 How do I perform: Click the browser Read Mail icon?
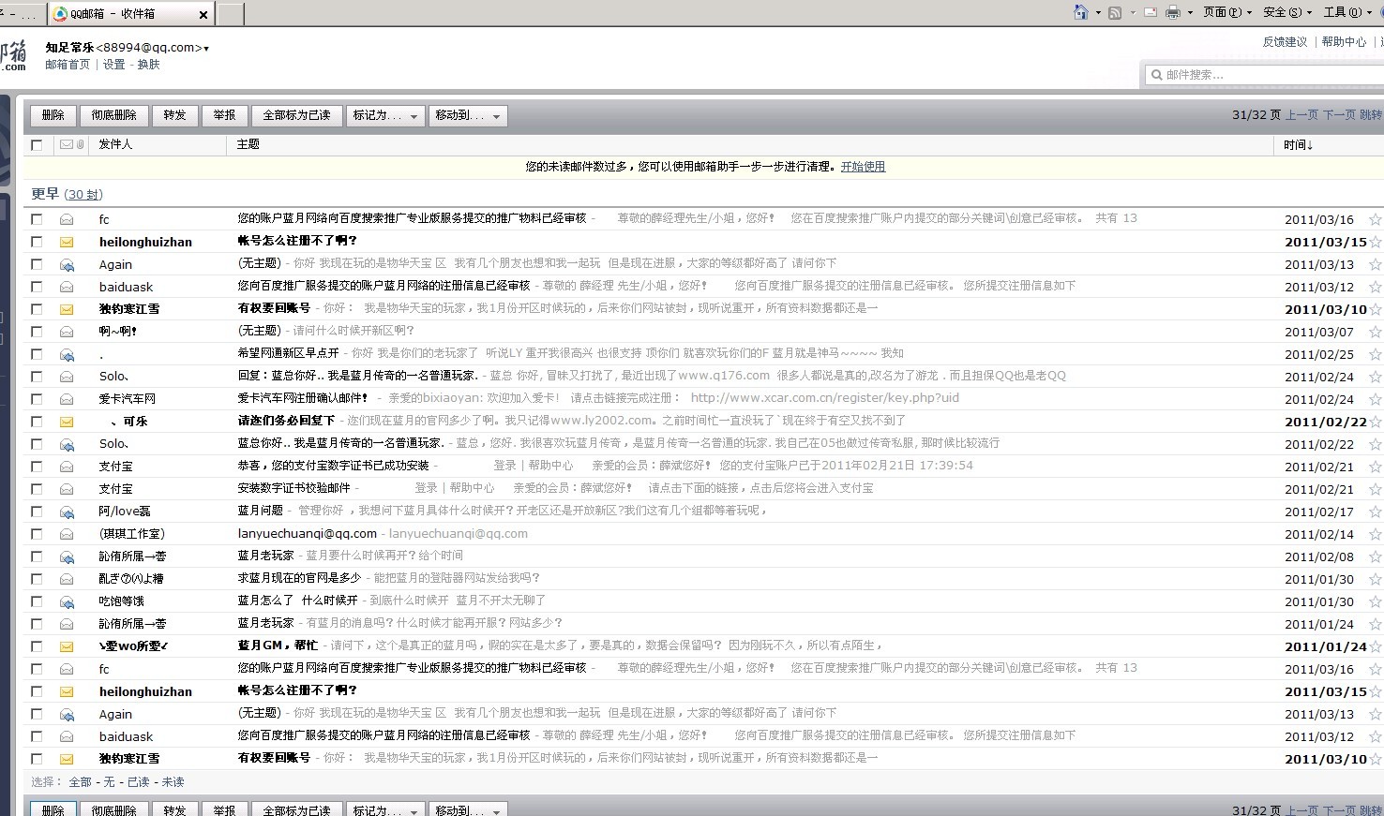click(1149, 12)
